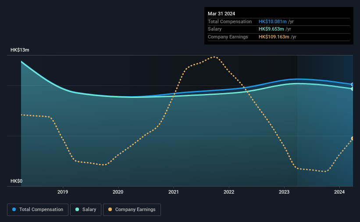Viewport: 360px width, 222px height.
Task: Toggle the Salary legend button
Action: [86, 210]
